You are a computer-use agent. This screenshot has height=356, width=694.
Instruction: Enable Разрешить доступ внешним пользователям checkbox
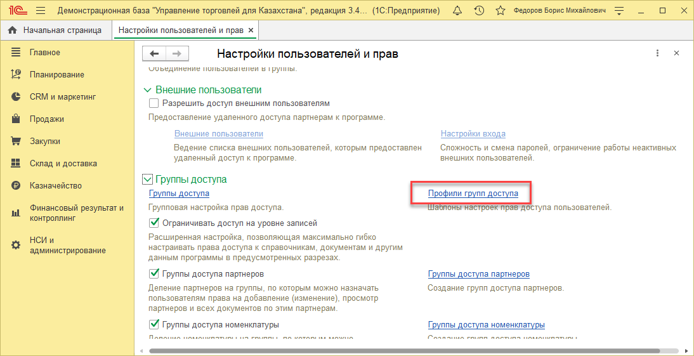(154, 103)
